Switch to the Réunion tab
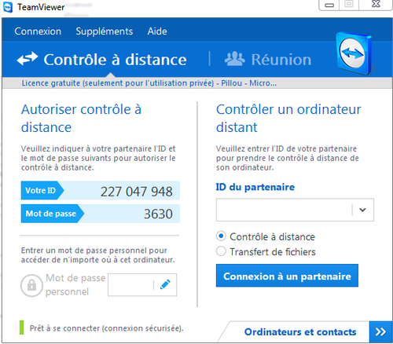This screenshot has height=344, width=393. tap(268, 59)
